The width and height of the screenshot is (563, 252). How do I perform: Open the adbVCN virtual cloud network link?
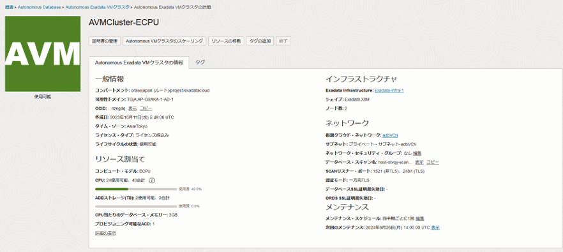coord(390,135)
